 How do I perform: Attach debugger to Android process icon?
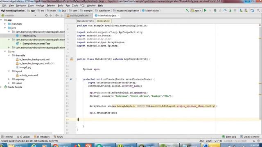point(230,11)
